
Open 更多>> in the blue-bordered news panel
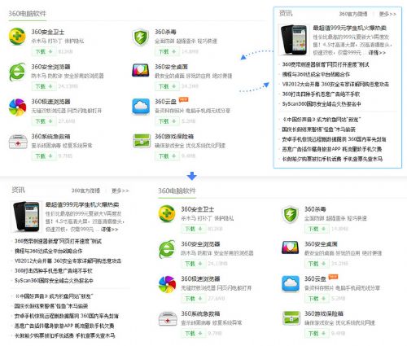(387, 14)
